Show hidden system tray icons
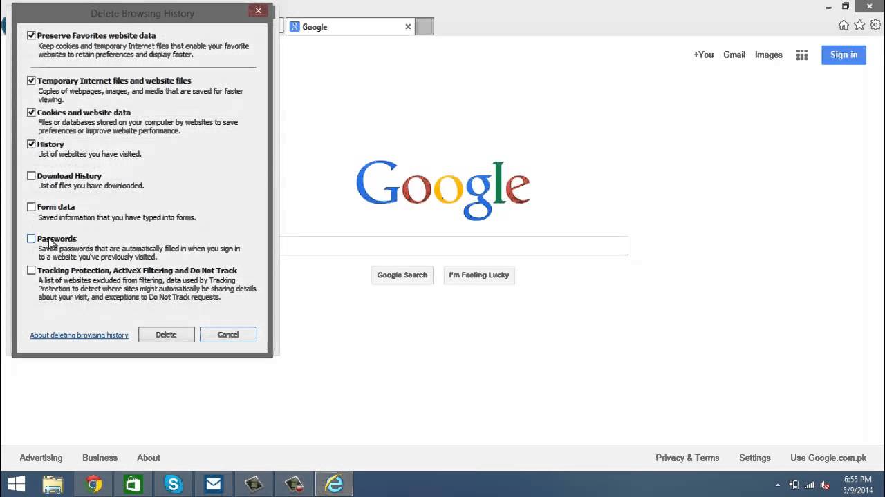 (778, 485)
